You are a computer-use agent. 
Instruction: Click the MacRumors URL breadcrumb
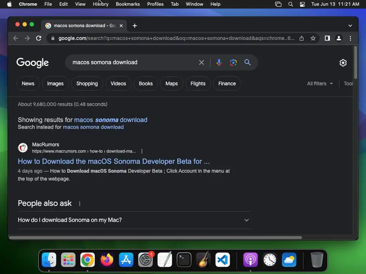click(84, 151)
